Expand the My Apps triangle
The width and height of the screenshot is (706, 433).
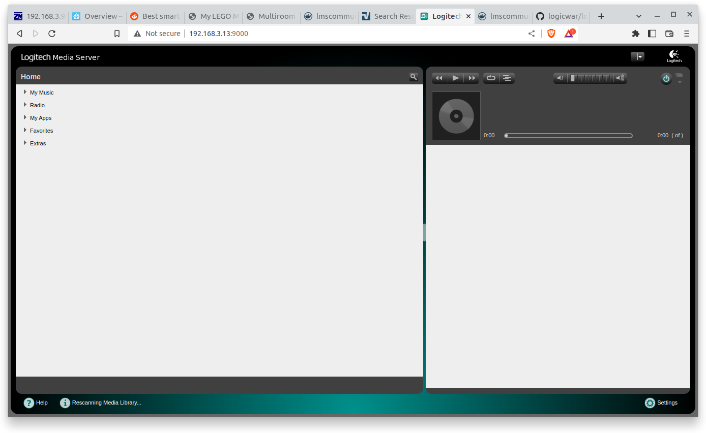point(25,117)
